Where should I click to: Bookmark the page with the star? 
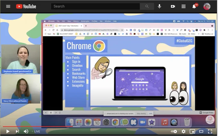tap(122, 30)
